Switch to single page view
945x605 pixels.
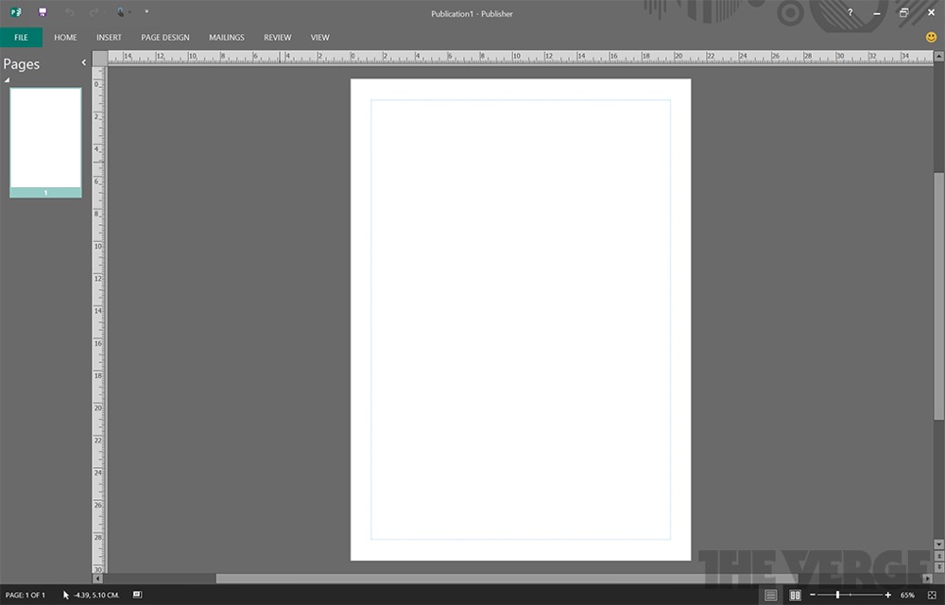tap(770, 595)
